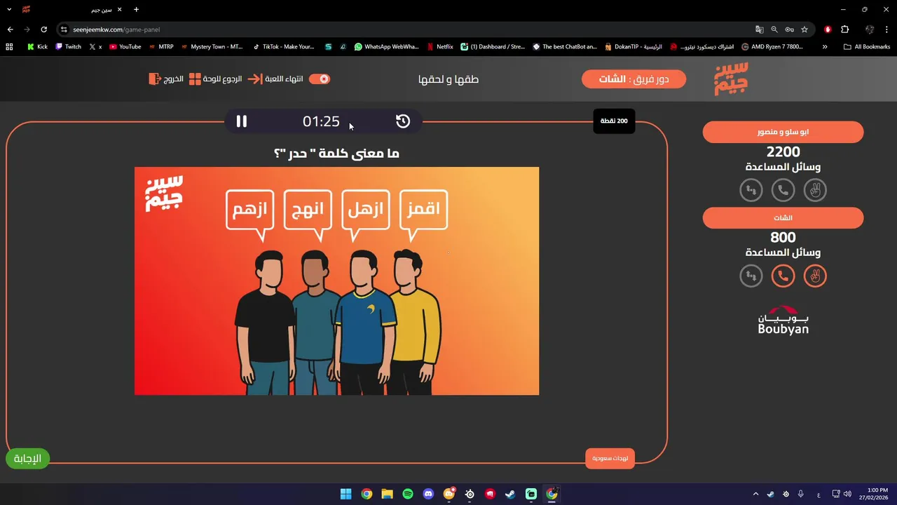Open the WhatsApp Web bookmark
The width and height of the screenshot is (897, 505).
click(386, 47)
